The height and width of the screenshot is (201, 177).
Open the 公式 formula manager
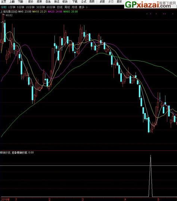84,1
